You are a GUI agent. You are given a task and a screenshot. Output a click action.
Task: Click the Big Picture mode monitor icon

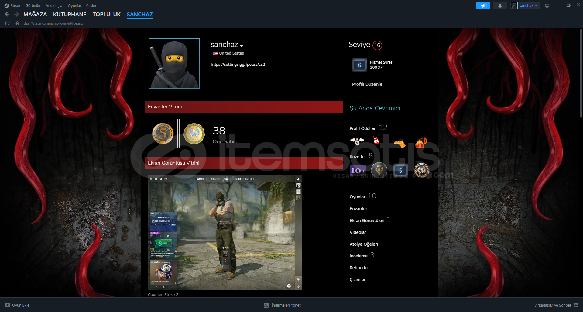click(547, 6)
